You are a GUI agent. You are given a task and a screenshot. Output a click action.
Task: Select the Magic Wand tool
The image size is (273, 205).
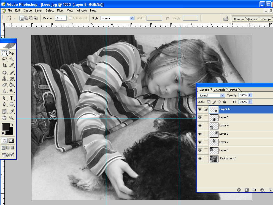coord(12,59)
